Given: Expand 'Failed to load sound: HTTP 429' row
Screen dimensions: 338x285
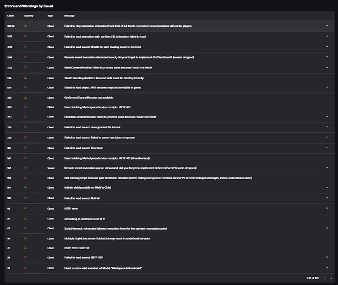Looking at the screenshot, I should (327, 257).
